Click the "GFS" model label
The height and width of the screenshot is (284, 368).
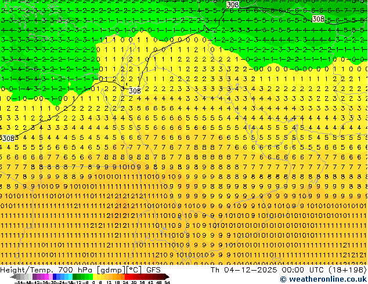153,270
